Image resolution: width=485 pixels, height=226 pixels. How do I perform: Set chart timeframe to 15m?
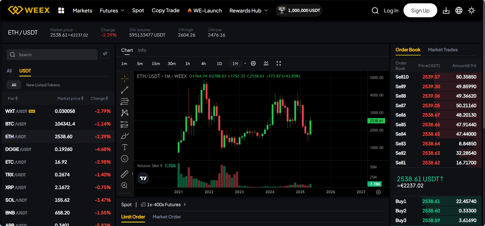pos(156,63)
